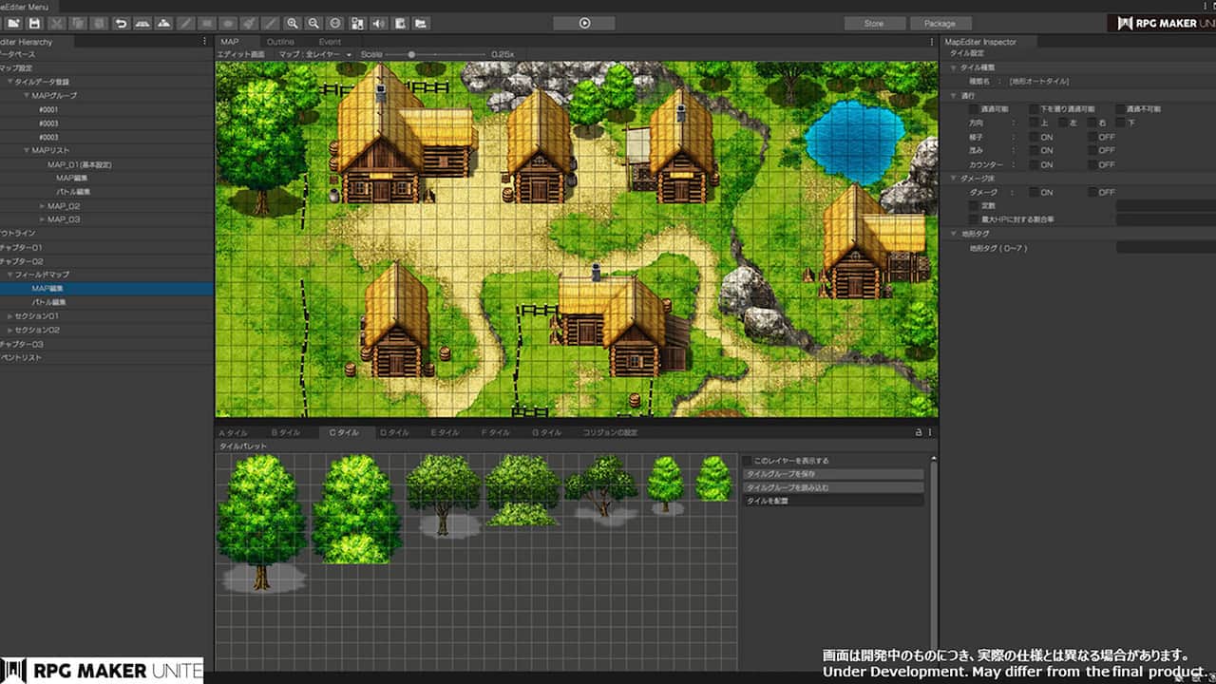The height and width of the screenshot is (684, 1216).
Task: Open the マップ:全レイヤー layer dropdown
Action: point(317,54)
